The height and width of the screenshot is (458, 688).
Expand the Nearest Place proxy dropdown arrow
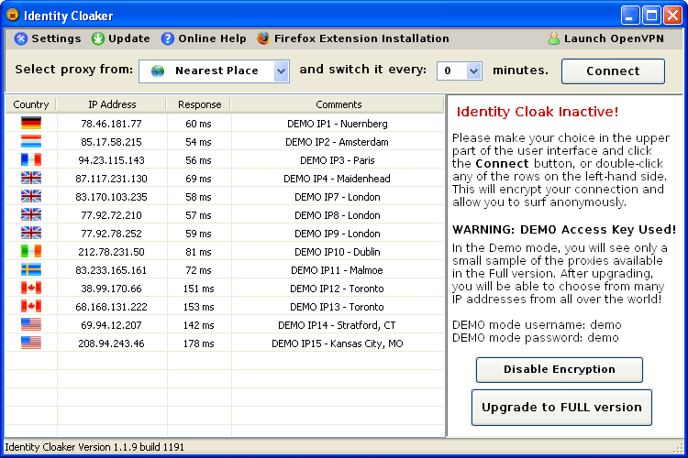[x=282, y=71]
